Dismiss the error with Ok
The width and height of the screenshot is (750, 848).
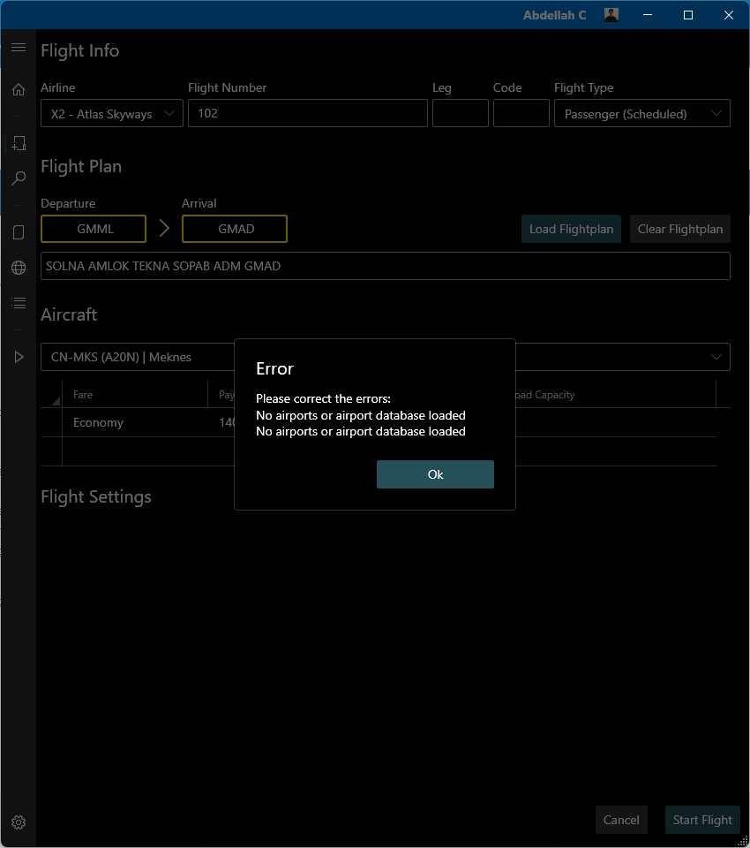(435, 474)
